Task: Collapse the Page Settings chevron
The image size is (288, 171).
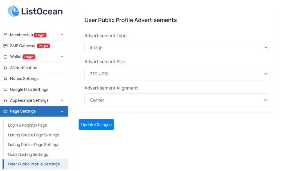Action: 62,111
